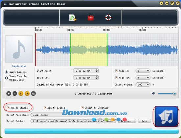The width and height of the screenshot is (181, 138).
Task: Open the add audio file icon
Action: click(73, 18)
